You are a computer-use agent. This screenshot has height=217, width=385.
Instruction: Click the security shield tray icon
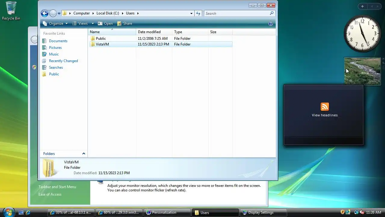[x=343, y=212]
